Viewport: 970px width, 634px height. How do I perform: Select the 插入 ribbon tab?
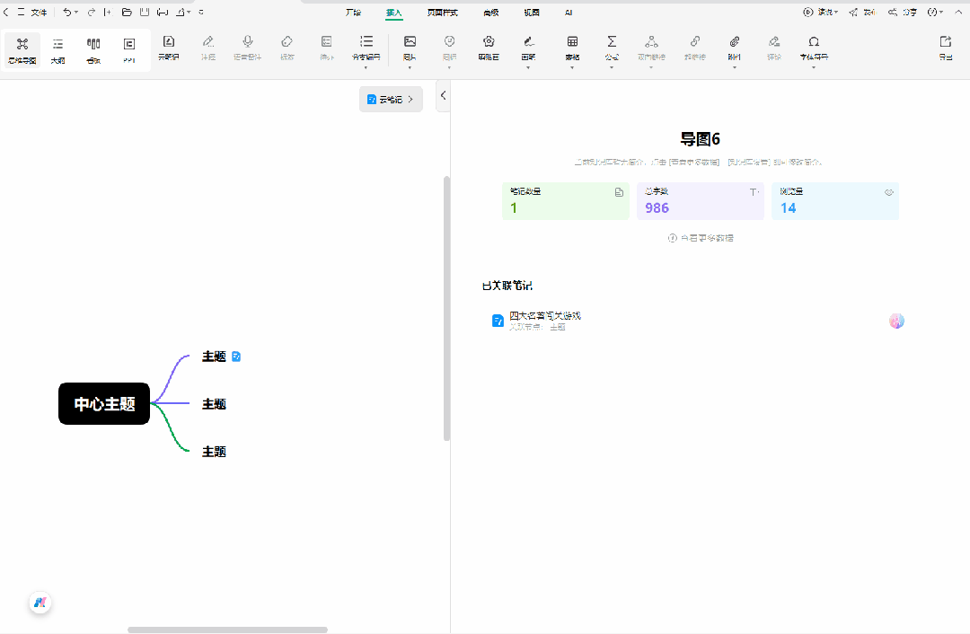pyautogui.click(x=394, y=13)
